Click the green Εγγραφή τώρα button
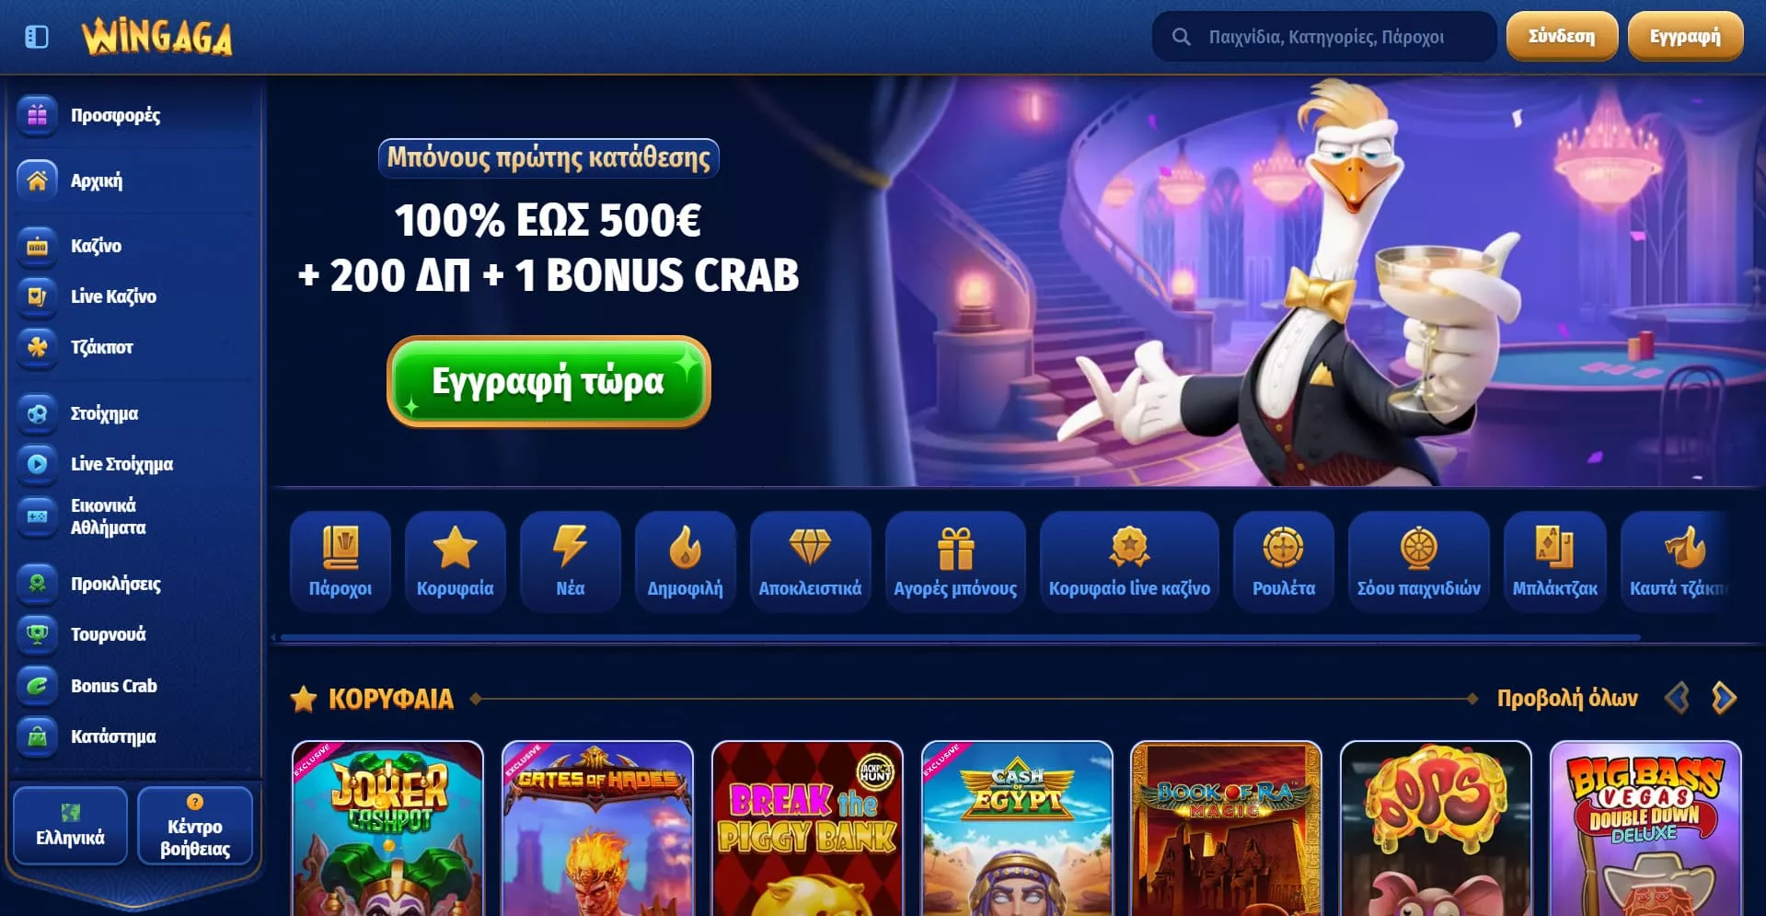The width and height of the screenshot is (1766, 916). (548, 381)
